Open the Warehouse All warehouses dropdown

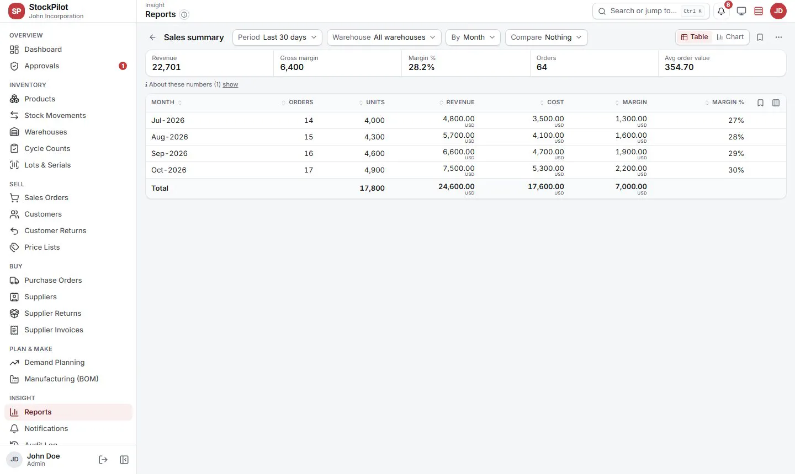click(x=384, y=37)
